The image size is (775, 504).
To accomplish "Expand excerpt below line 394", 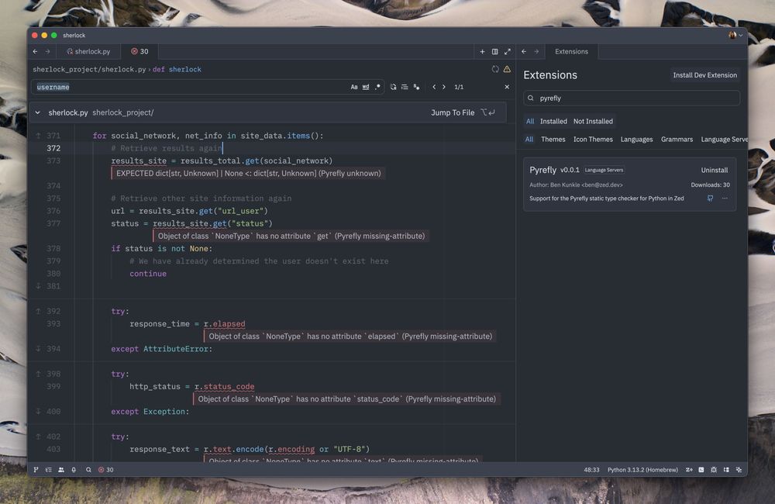I will [38, 349].
